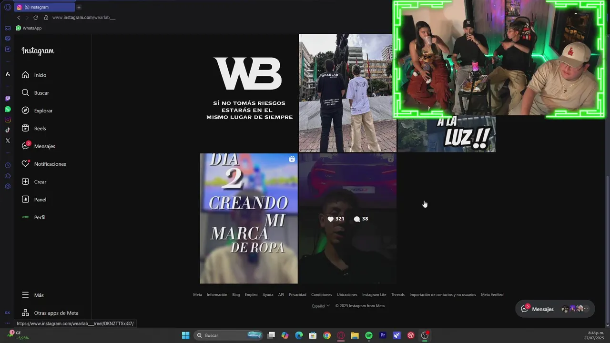Click Privacidad footer link

click(x=297, y=295)
